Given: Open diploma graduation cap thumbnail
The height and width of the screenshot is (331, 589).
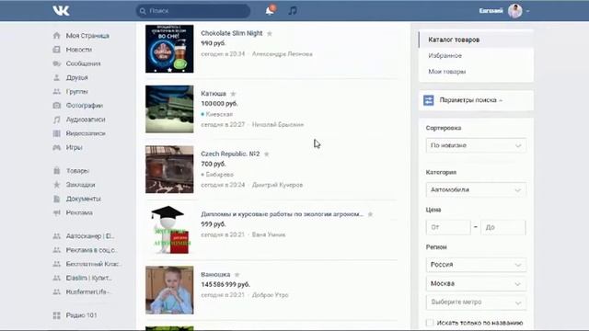Looking at the screenshot, I should 169,230.
